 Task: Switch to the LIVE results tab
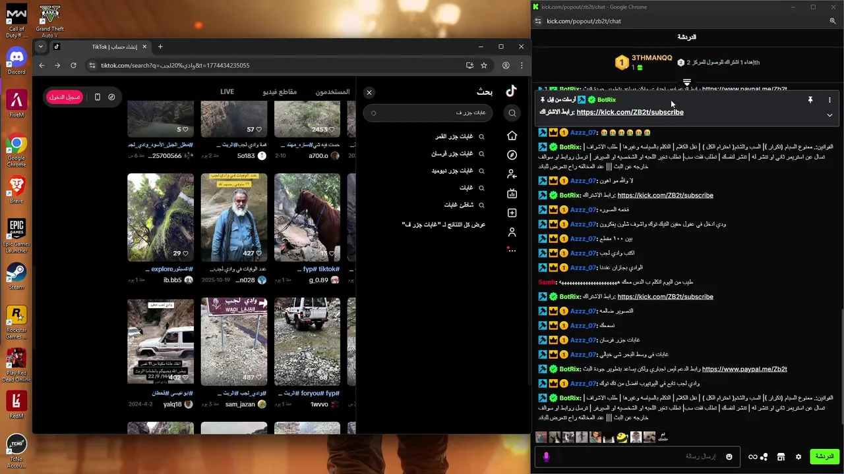click(227, 92)
